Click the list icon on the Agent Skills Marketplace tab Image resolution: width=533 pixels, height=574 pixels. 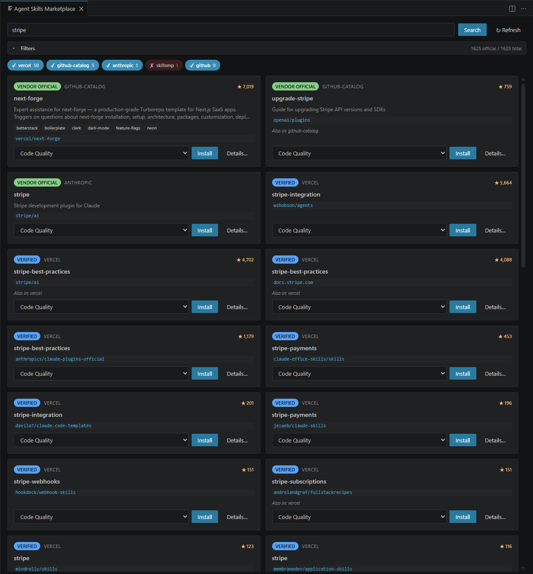pyautogui.click(x=10, y=8)
